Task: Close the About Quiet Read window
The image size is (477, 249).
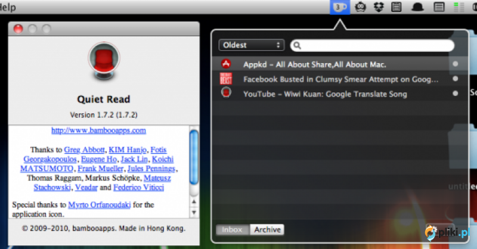Action: click(x=18, y=29)
